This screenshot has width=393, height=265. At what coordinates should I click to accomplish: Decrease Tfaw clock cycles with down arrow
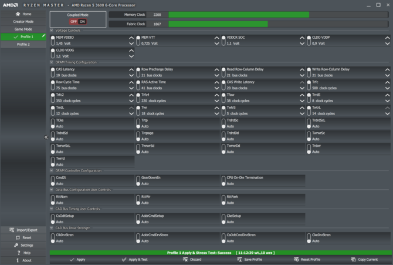click(x=302, y=101)
